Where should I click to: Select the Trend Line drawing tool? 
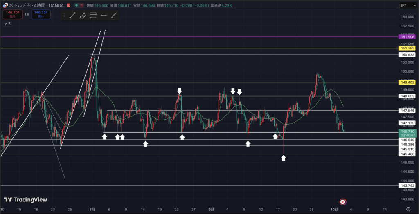pyautogui.click(x=72, y=16)
